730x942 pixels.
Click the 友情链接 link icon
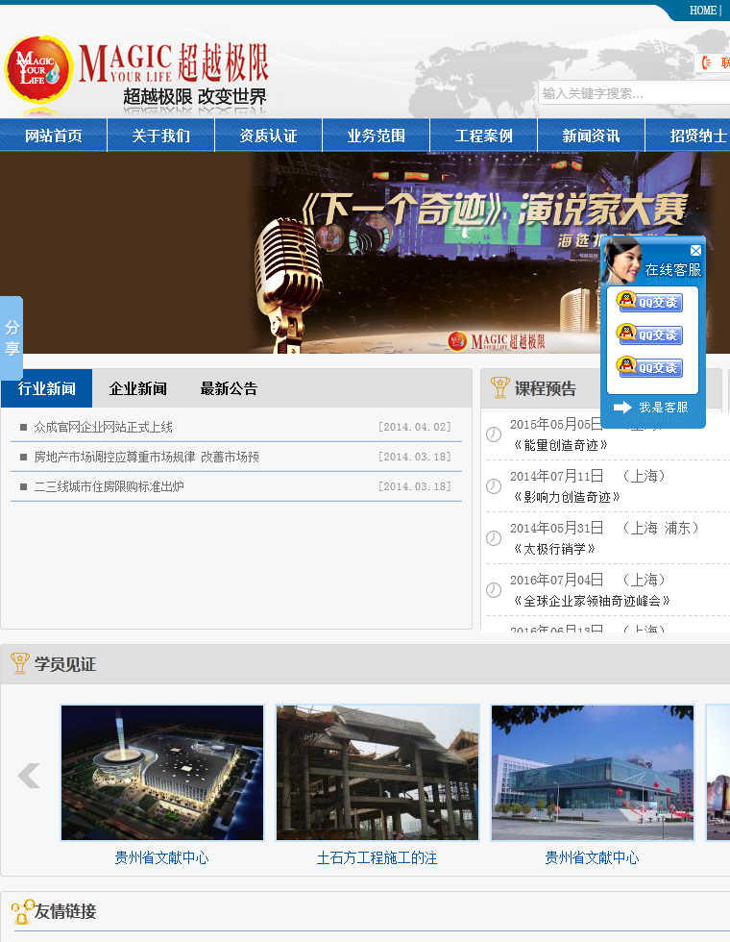click(21, 911)
